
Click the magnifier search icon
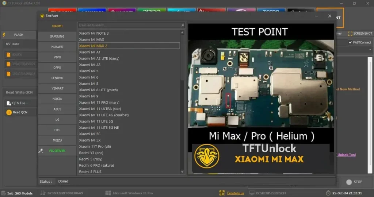tap(183, 25)
